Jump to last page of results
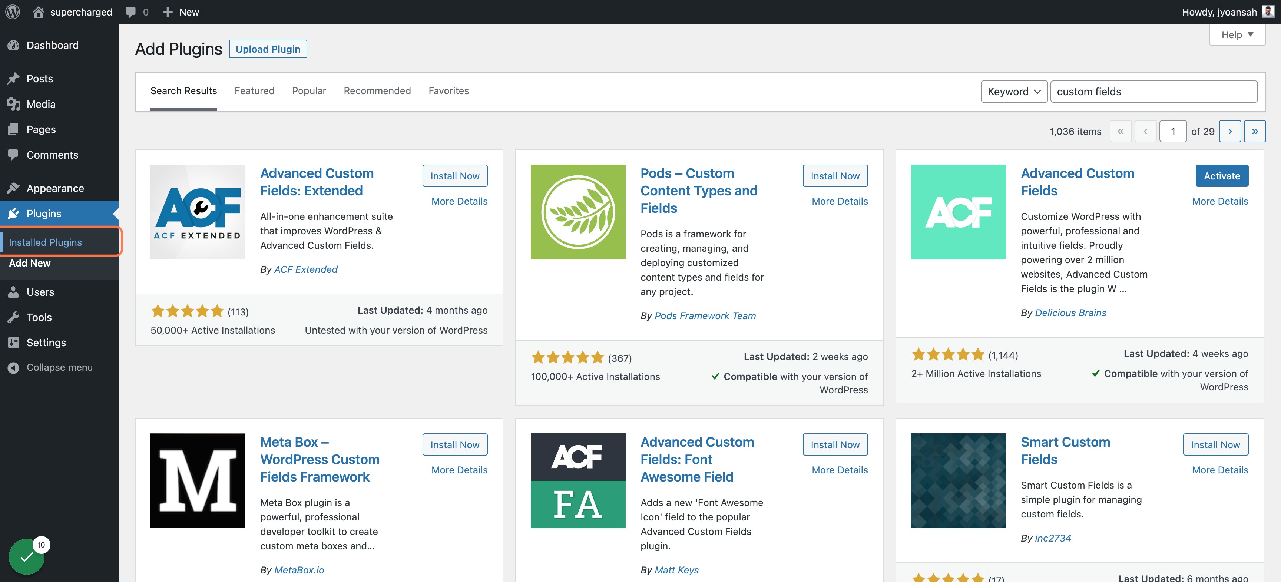The image size is (1281, 582). coord(1255,131)
